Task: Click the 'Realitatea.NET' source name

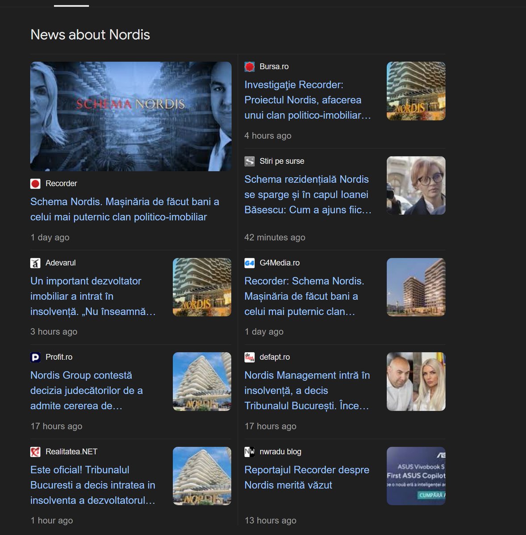Action: (71, 452)
